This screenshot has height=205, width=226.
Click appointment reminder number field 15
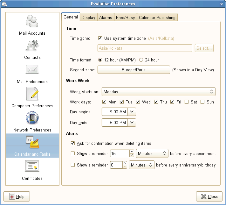click(x=120, y=153)
